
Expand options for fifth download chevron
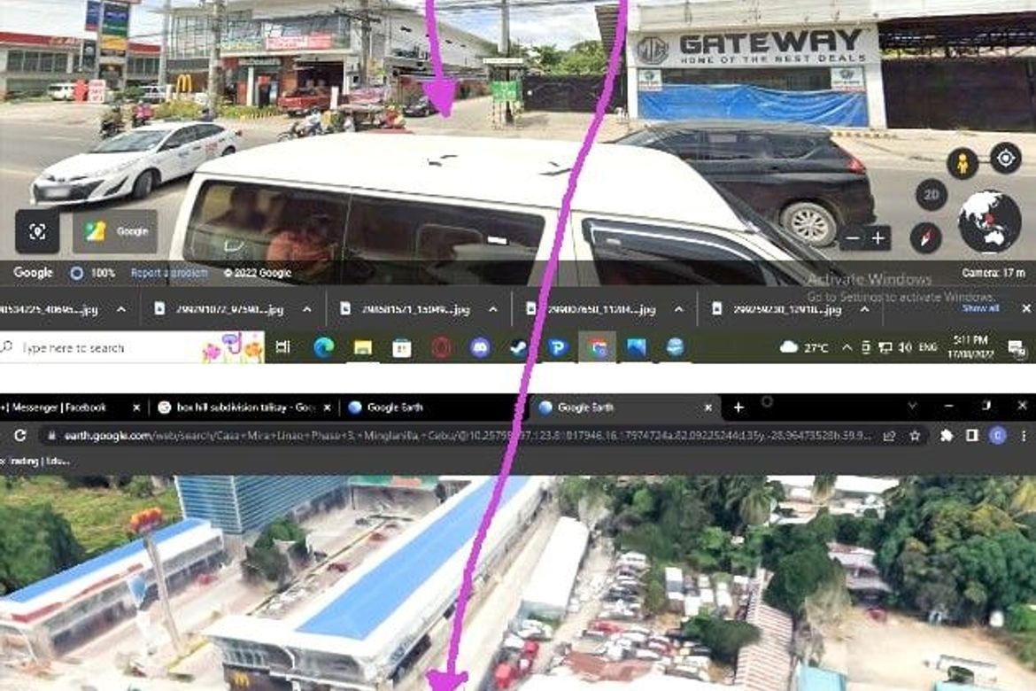click(x=864, y=309)
